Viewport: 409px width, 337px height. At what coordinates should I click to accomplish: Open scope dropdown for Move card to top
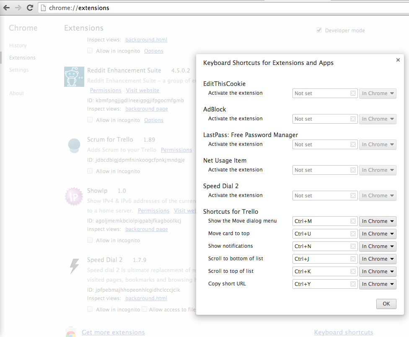pyautogui.click(x=378, y=234)
